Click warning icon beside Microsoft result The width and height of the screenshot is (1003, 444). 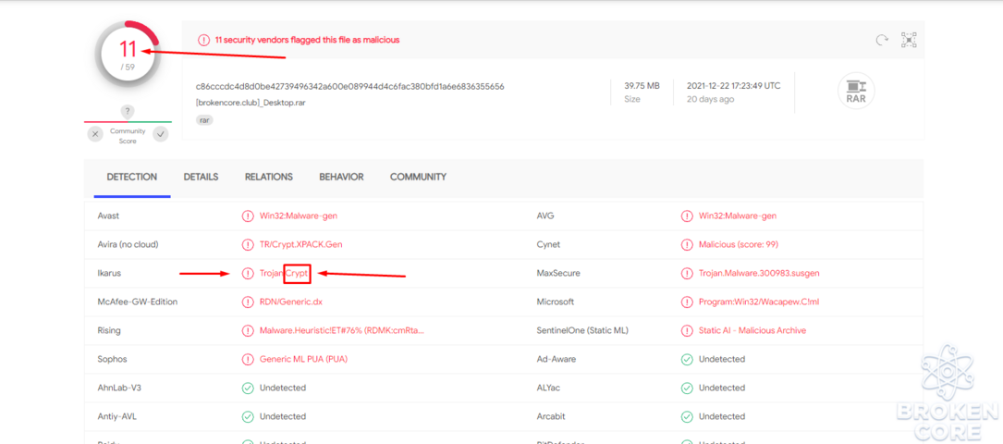[687, 302]
